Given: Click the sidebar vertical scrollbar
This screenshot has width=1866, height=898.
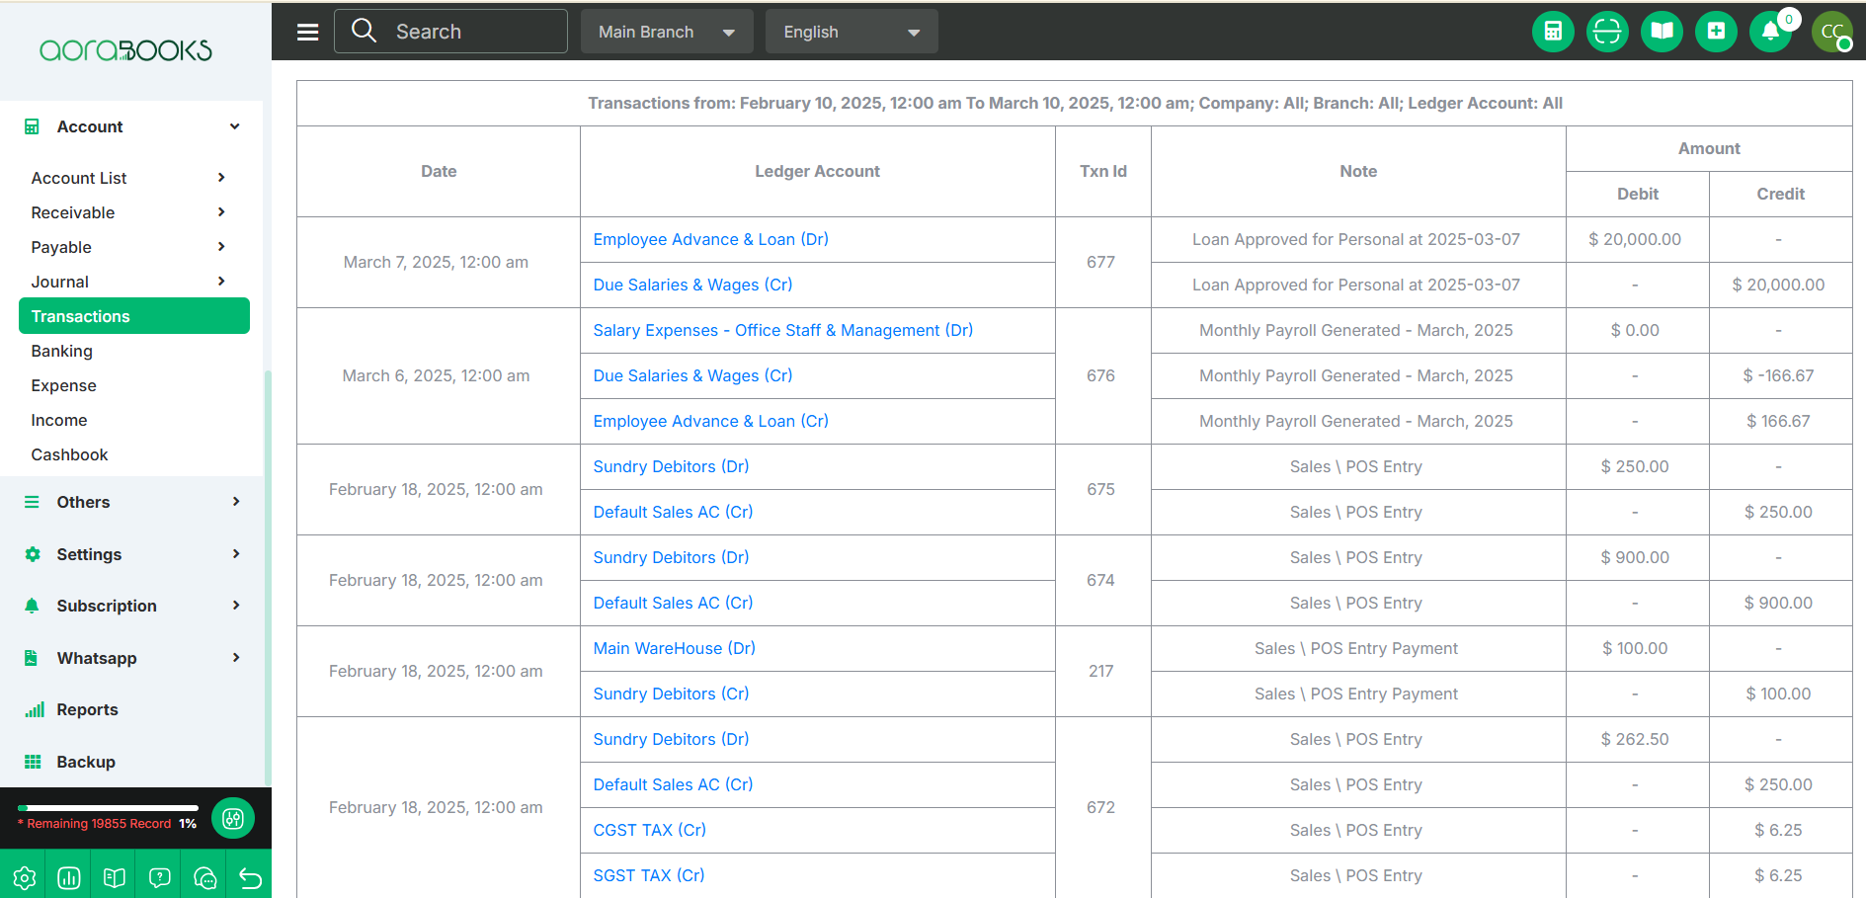Looking at the screenshot, I should tap(267, 578).
